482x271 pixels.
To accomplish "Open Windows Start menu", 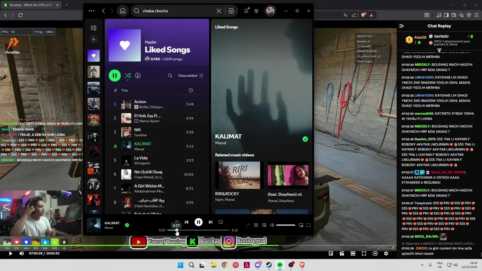I will tap(180, 265).
